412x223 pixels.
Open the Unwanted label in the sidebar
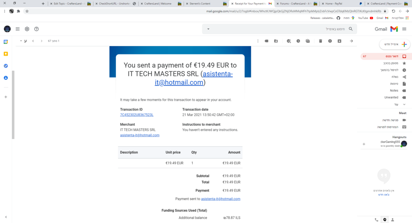click(x=391, y=97)
